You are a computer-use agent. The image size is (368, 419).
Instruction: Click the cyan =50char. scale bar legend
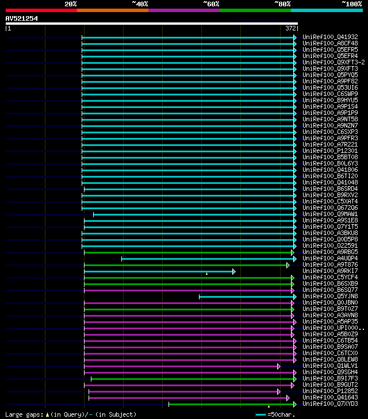260,415
